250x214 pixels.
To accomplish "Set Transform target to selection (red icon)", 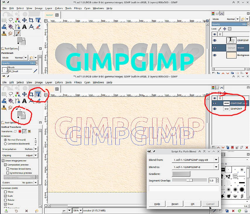I will click(20, 131).
